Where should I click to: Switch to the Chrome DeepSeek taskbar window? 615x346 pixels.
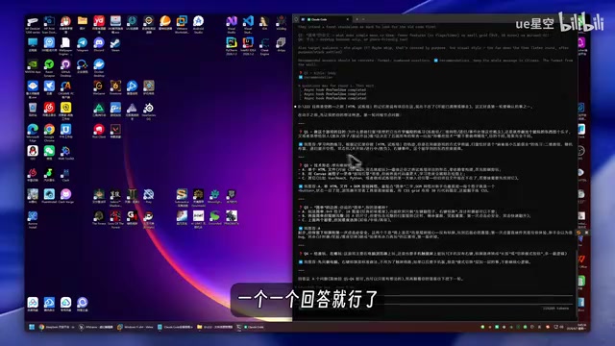click(x=57, y=327)
